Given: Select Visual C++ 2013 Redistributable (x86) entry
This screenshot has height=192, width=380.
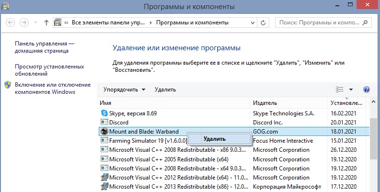Looking at the screenshot, I should click(x=179, y=187).
